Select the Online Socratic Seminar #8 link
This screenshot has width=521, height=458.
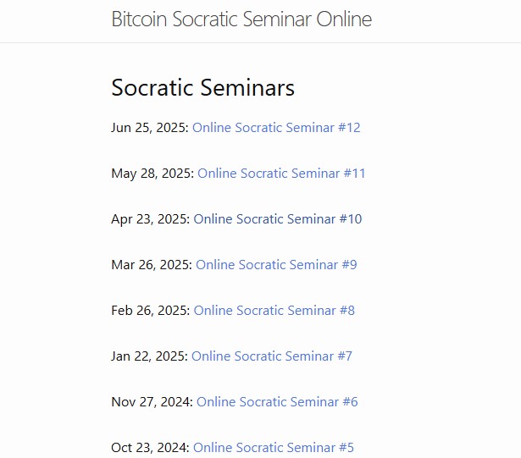(x=274, y=311)
